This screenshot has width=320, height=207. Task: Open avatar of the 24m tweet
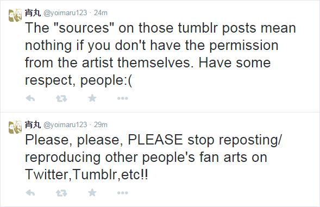click(x=15, y=15)
